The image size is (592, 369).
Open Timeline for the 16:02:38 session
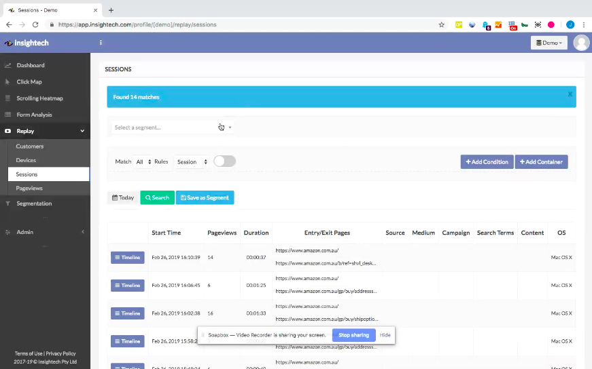[x=128, y=313]
